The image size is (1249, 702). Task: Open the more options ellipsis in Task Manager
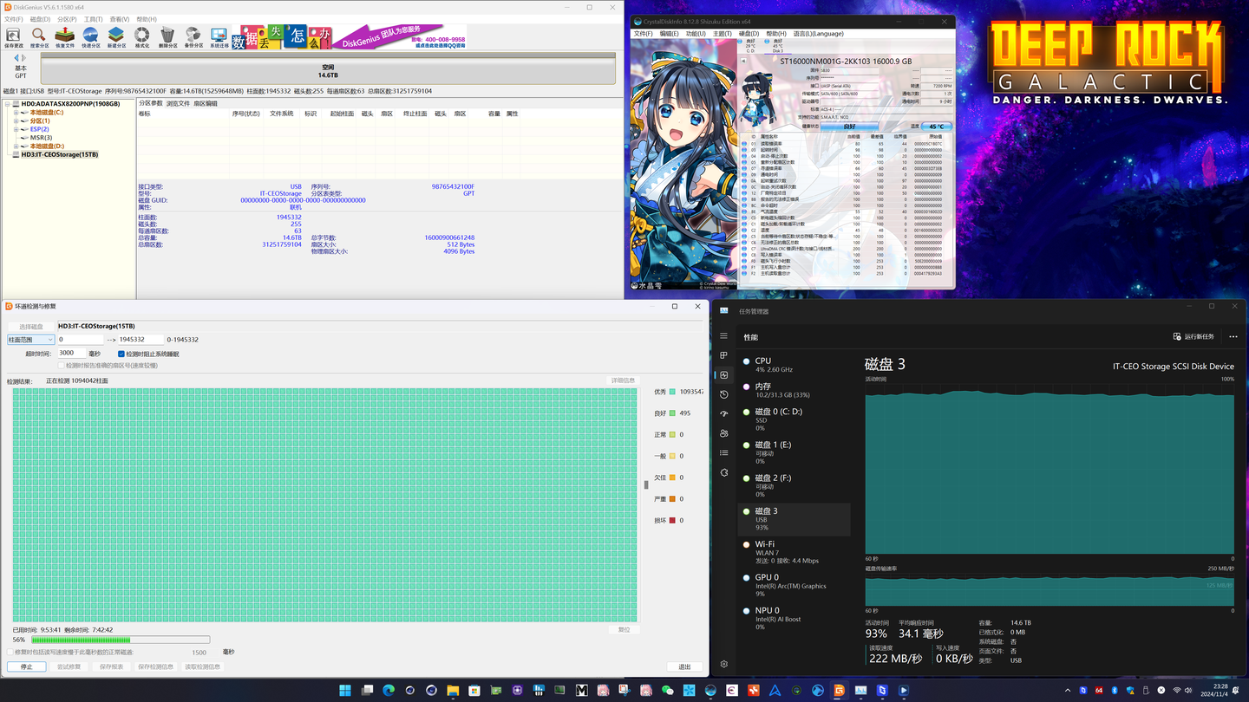(1233, 337)
